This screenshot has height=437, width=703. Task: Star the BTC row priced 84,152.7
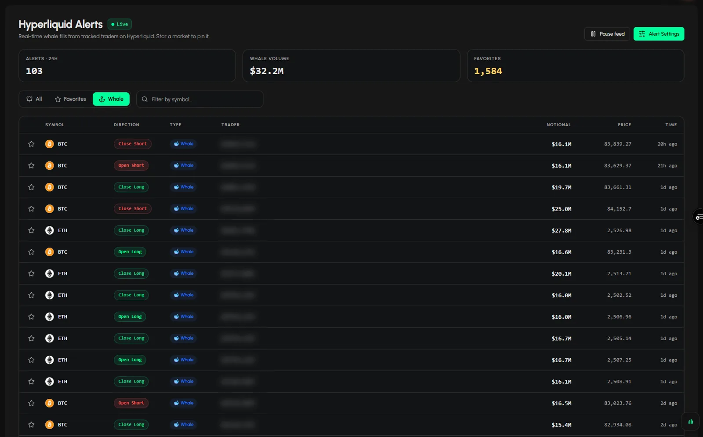(31, 209)
